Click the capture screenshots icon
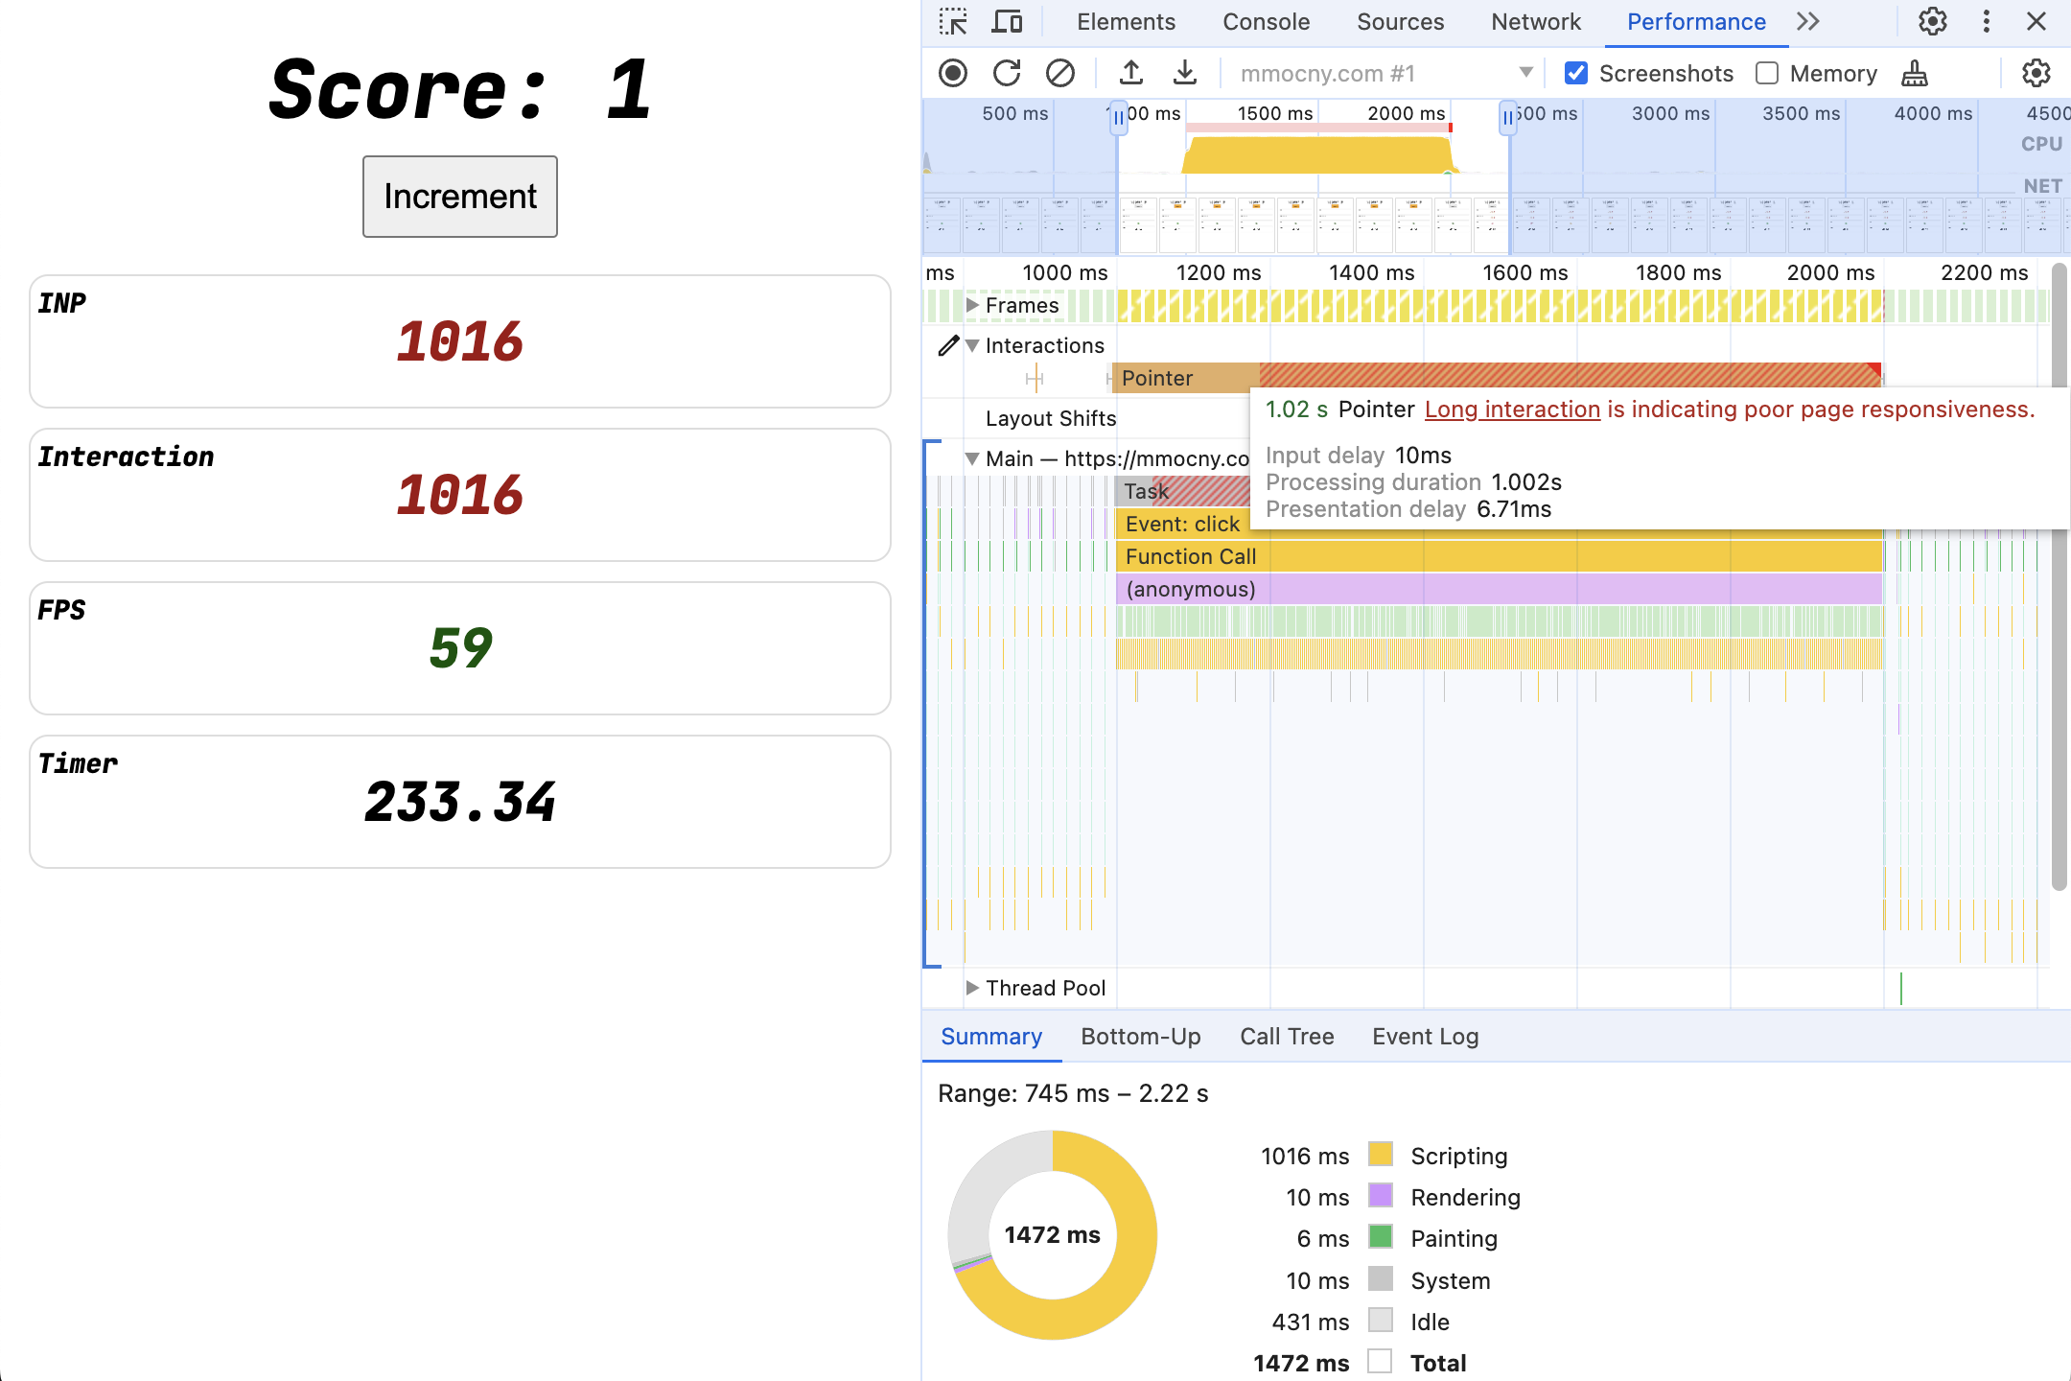Image resolution: width=2071 pixels, height=1381 pixels. point(1576,71)
